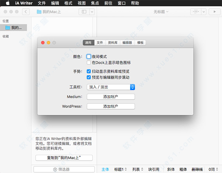Enable the 夜间模式 checkbox
The height and width of the screenshot is (173, 222).
point(89,57)
